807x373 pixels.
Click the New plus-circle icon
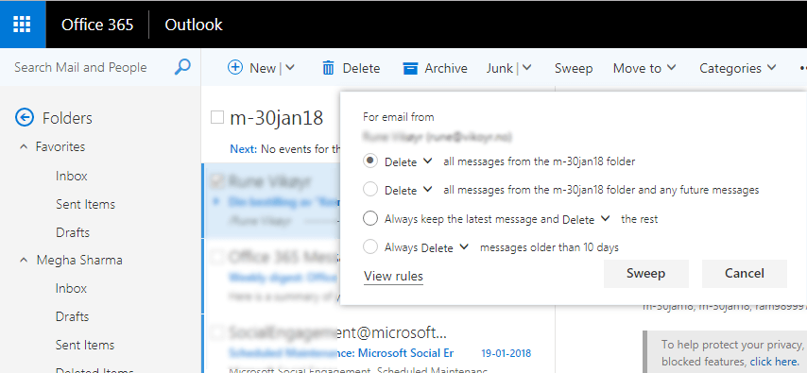pyautogui.click(x=234, y=68)
